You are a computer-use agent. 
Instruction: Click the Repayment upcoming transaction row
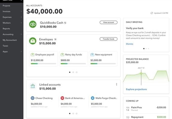point(146,117)
